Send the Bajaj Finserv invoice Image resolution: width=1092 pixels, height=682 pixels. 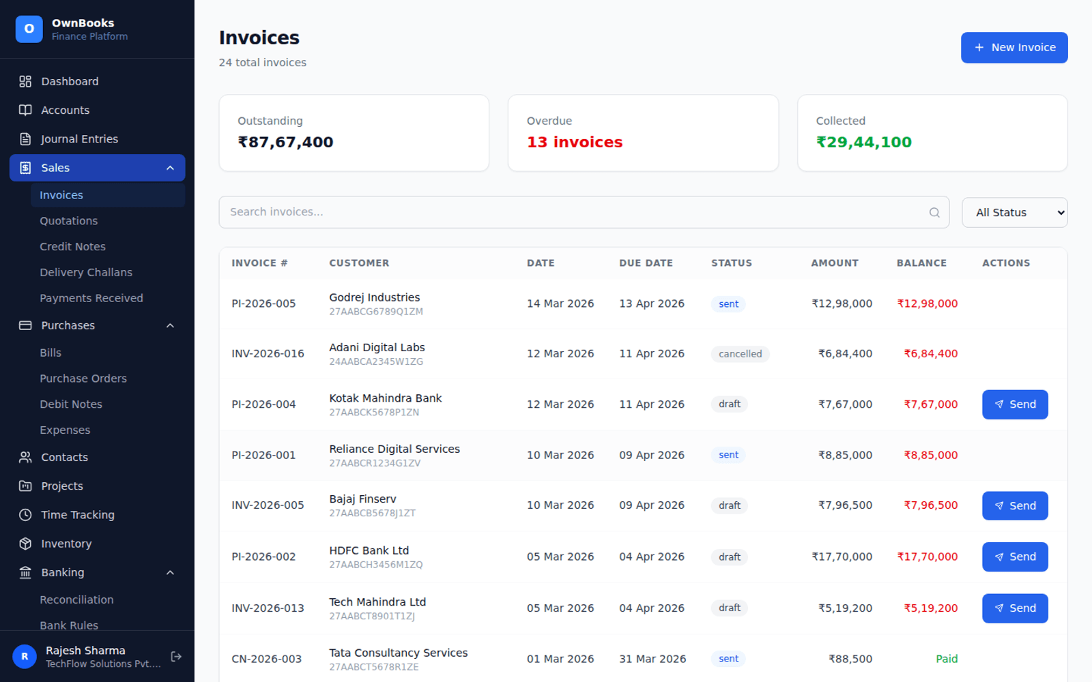point(1015,506)
